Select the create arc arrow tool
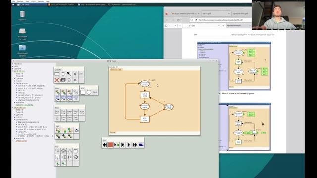Image resolution: width=317 pixels, height=178 pixels. [69, 74]
